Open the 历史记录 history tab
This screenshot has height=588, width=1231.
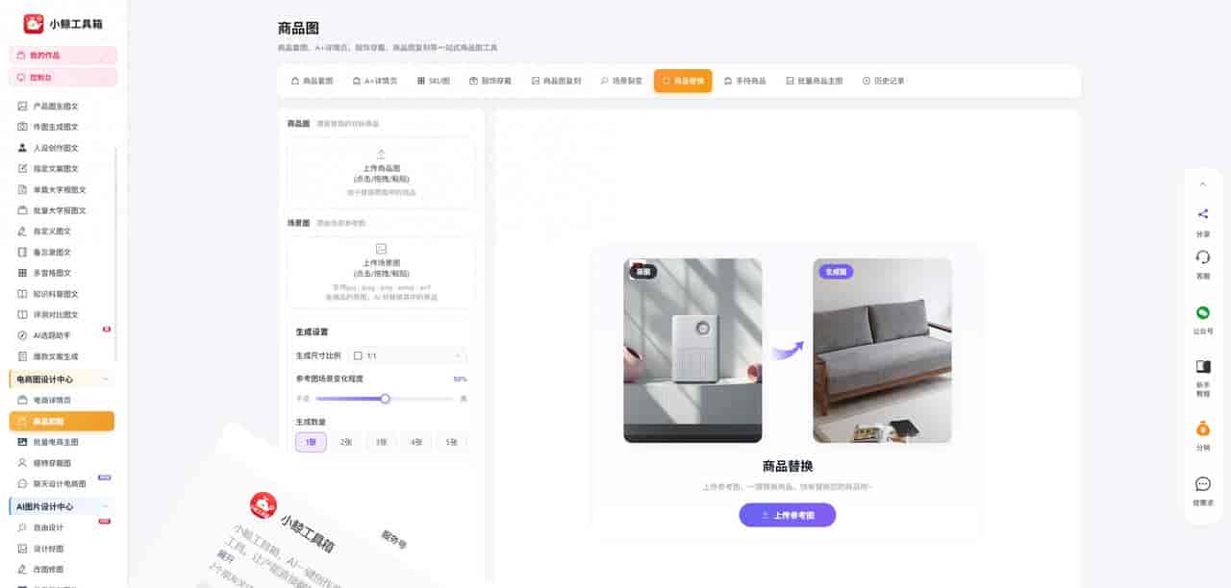884,81
